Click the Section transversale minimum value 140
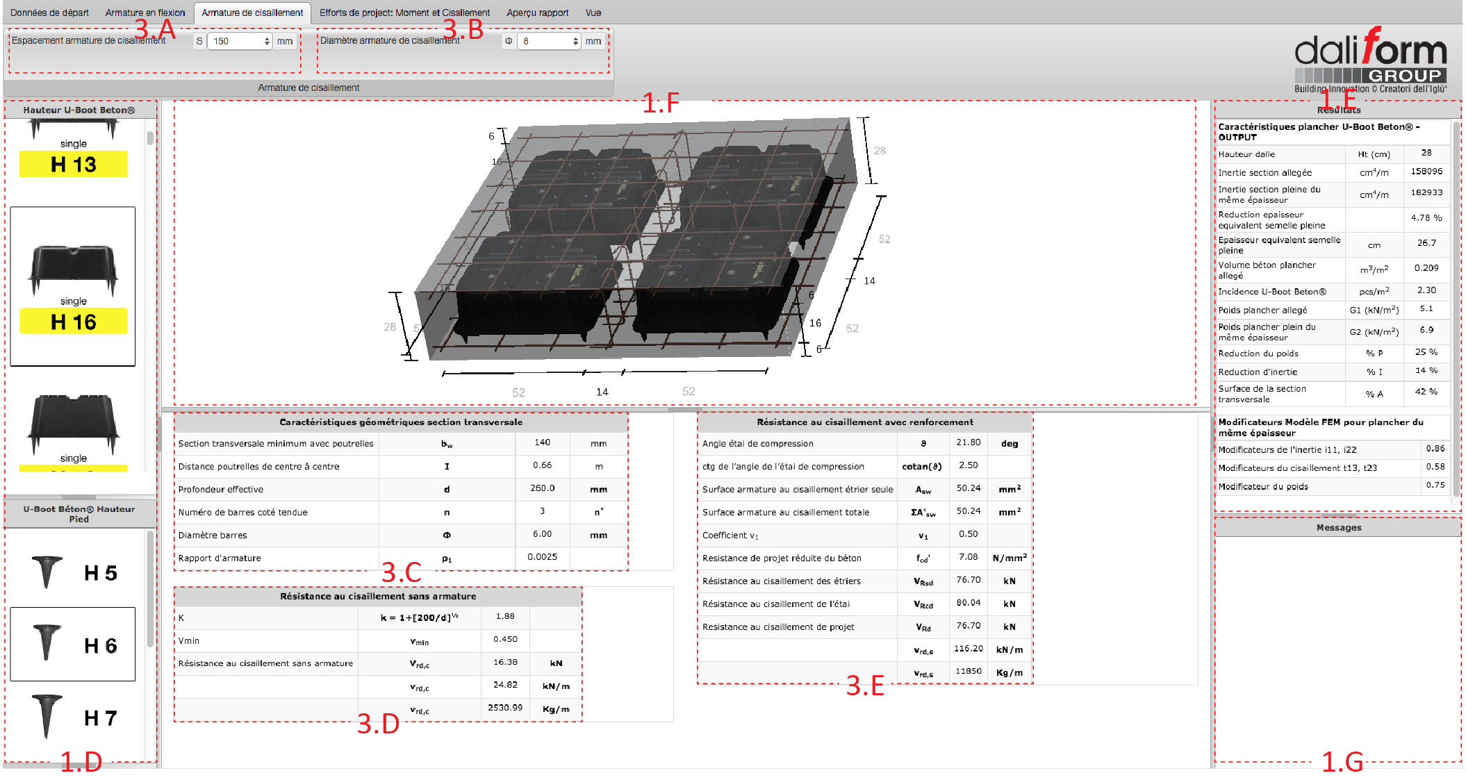The height and width of the screenshot is (780, 1466). pos(542,442)
